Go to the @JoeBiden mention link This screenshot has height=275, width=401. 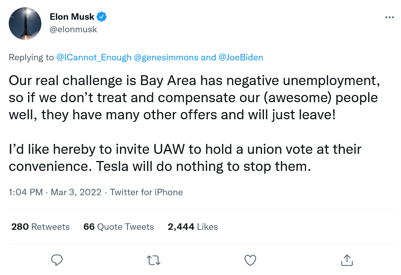pyautogui.click(x=241, y=57)
